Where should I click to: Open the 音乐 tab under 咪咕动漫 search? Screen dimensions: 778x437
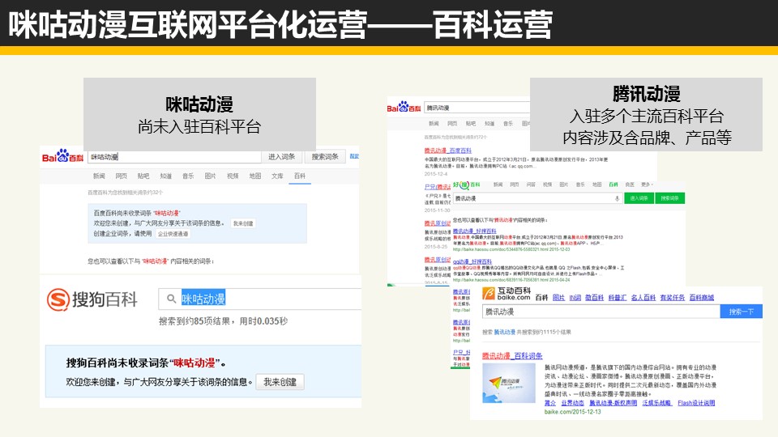pyautogui.click(x=188, y=176)
